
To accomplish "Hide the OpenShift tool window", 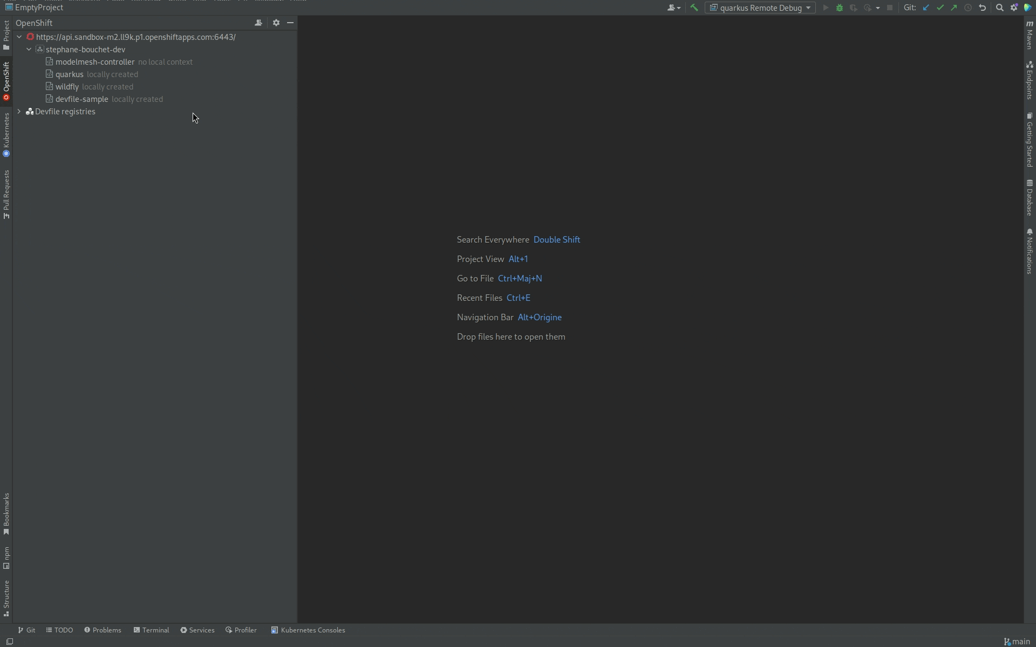I will coord(290,23).
